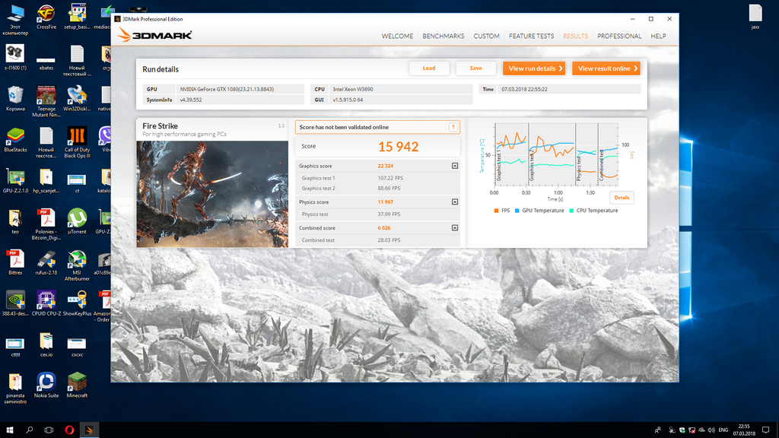Screen dimensions: 779x438
Task: Open the WELCOME tab
Action: click(x=397, y=36)
